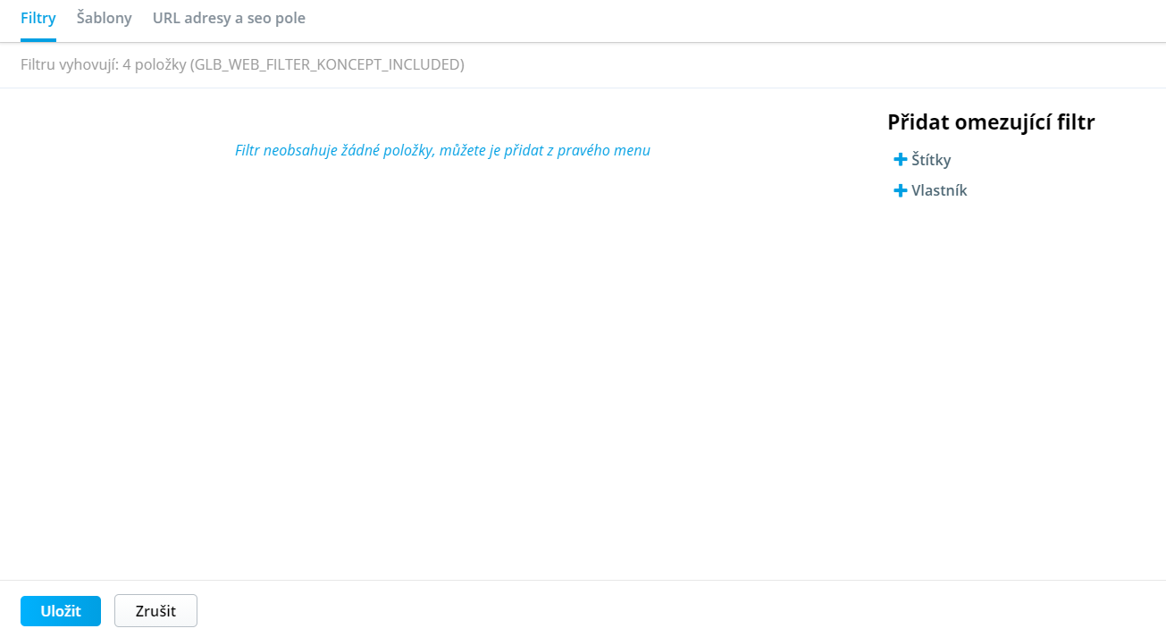Click the word Vlastník in right menu
The height and width of the screenshot is (637, 1166).
click(939, 190)
